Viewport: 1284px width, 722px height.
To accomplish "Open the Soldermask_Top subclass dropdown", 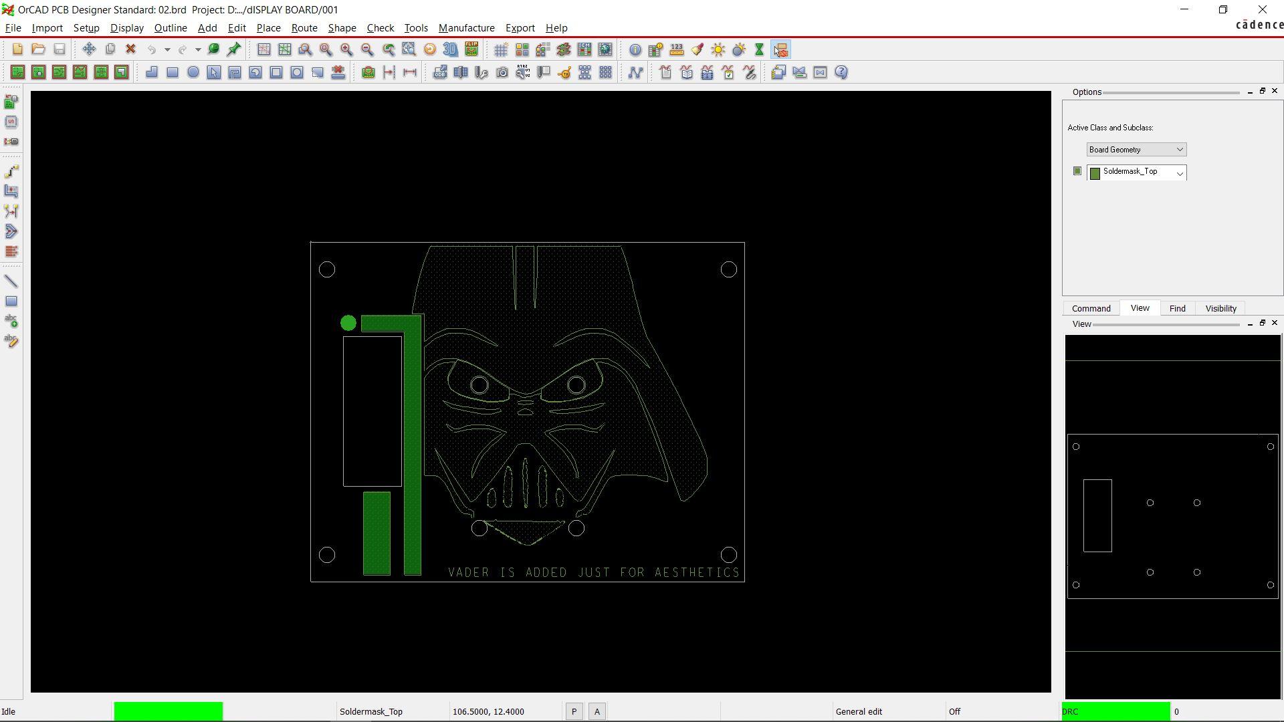I will coord(1136,172).
